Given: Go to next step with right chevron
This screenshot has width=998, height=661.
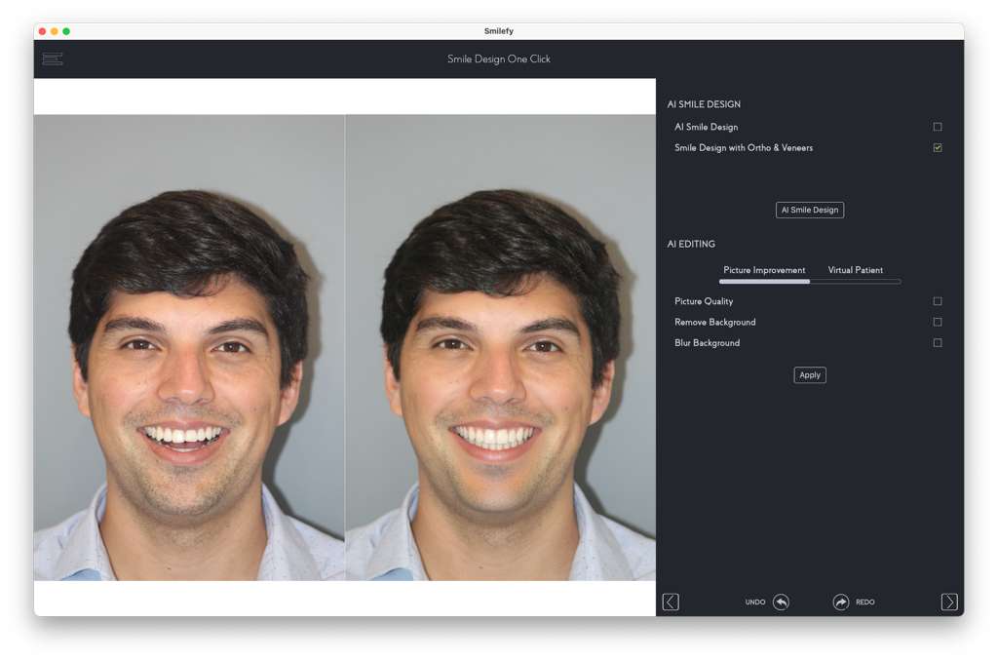Looking at the screenshot, I should 949,603.
